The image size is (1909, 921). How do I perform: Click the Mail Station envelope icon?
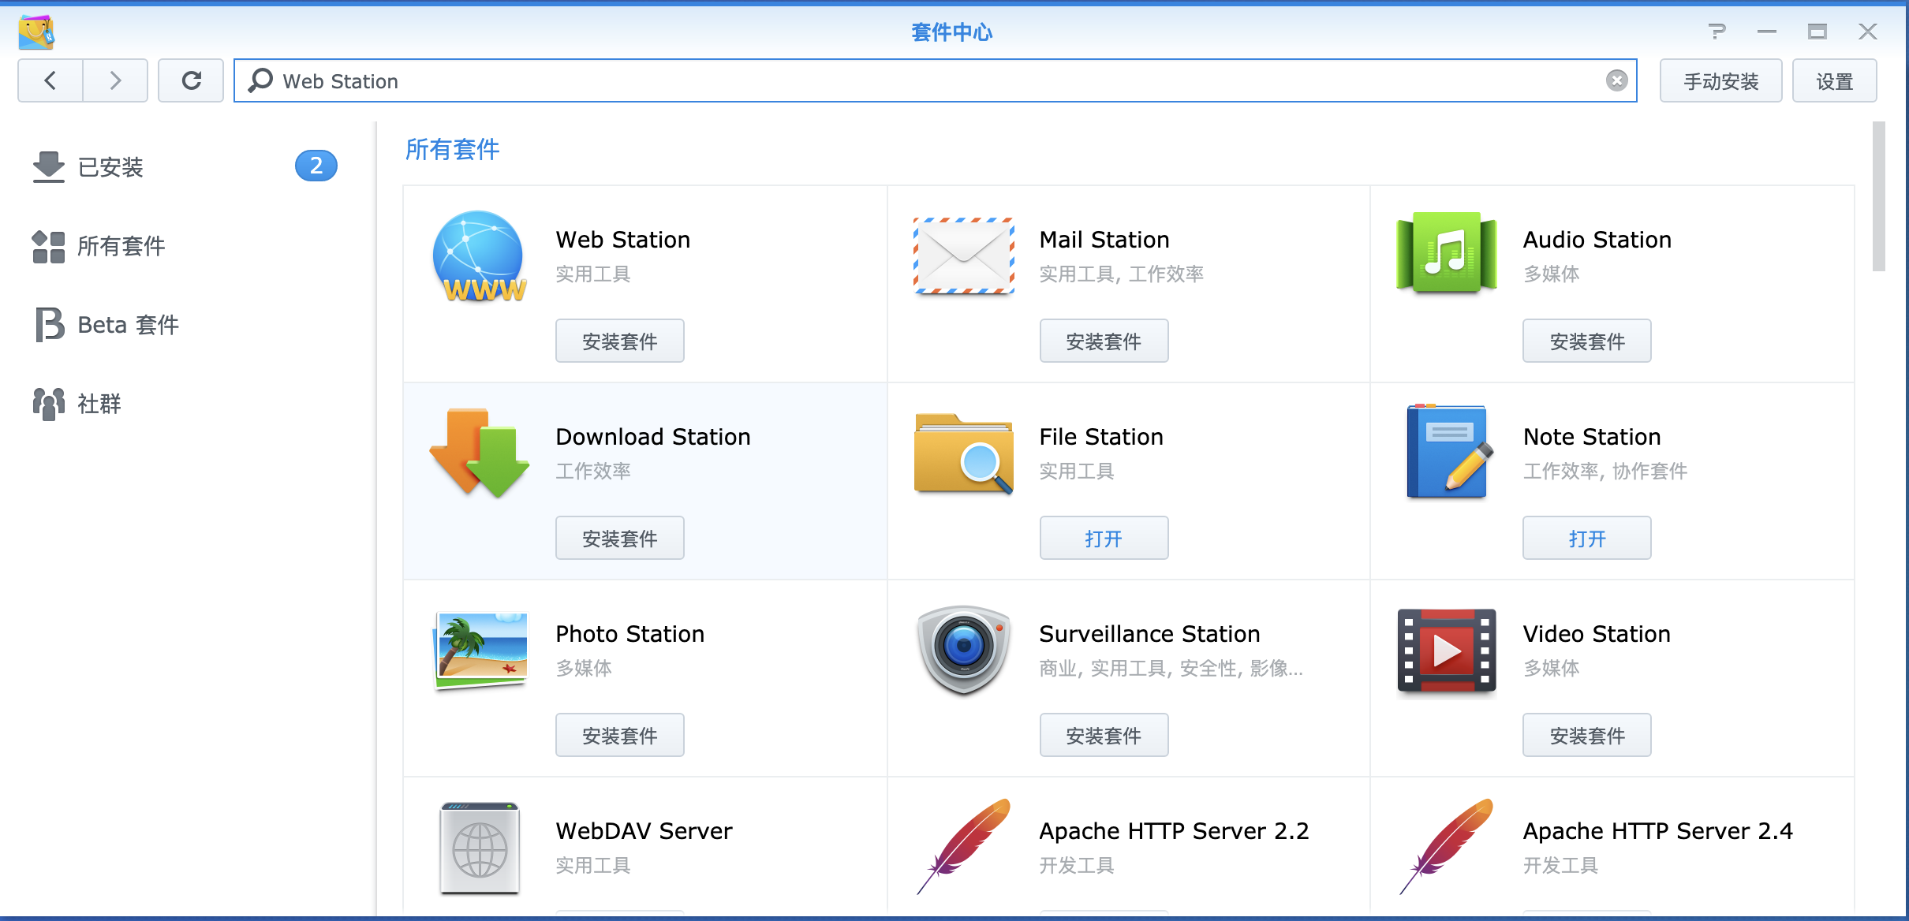tap(963, 255)
